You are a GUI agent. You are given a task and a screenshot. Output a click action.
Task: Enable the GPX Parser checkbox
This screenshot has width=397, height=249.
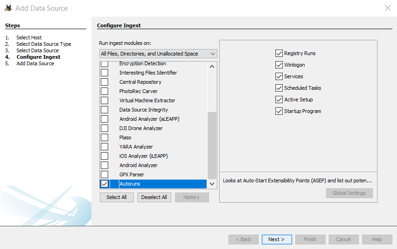click(104, 174)
